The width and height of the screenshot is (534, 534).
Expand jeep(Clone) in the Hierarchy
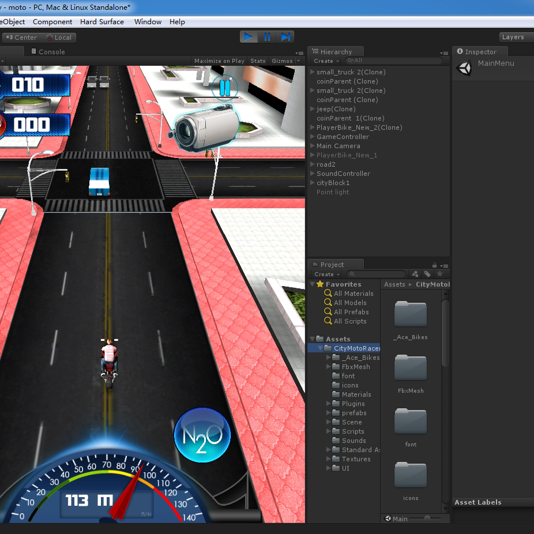[x=311, y=109]
